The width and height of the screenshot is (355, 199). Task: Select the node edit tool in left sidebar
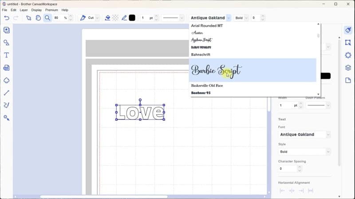7,118
